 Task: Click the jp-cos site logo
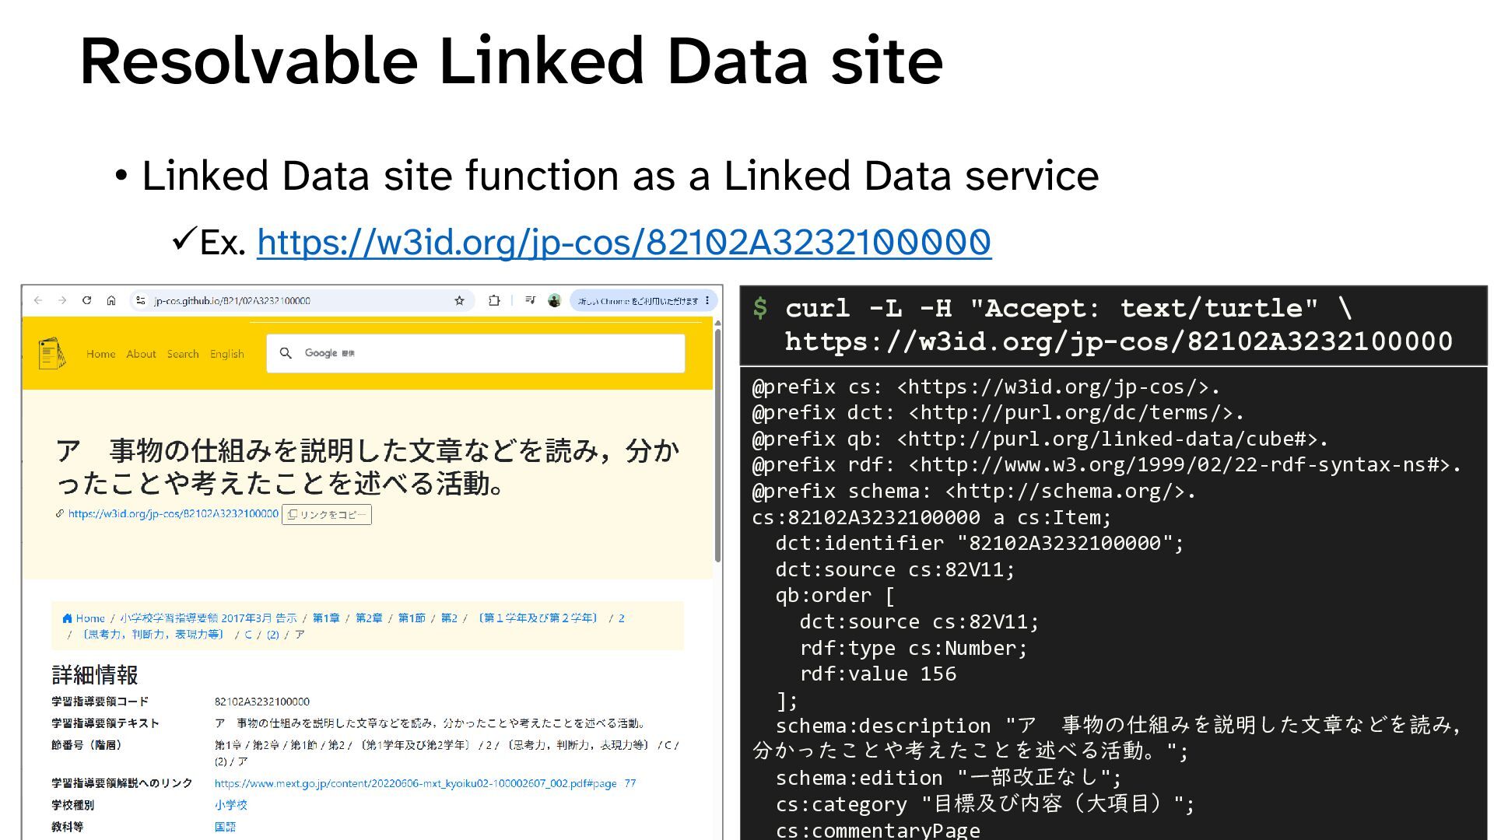(51, 353)
